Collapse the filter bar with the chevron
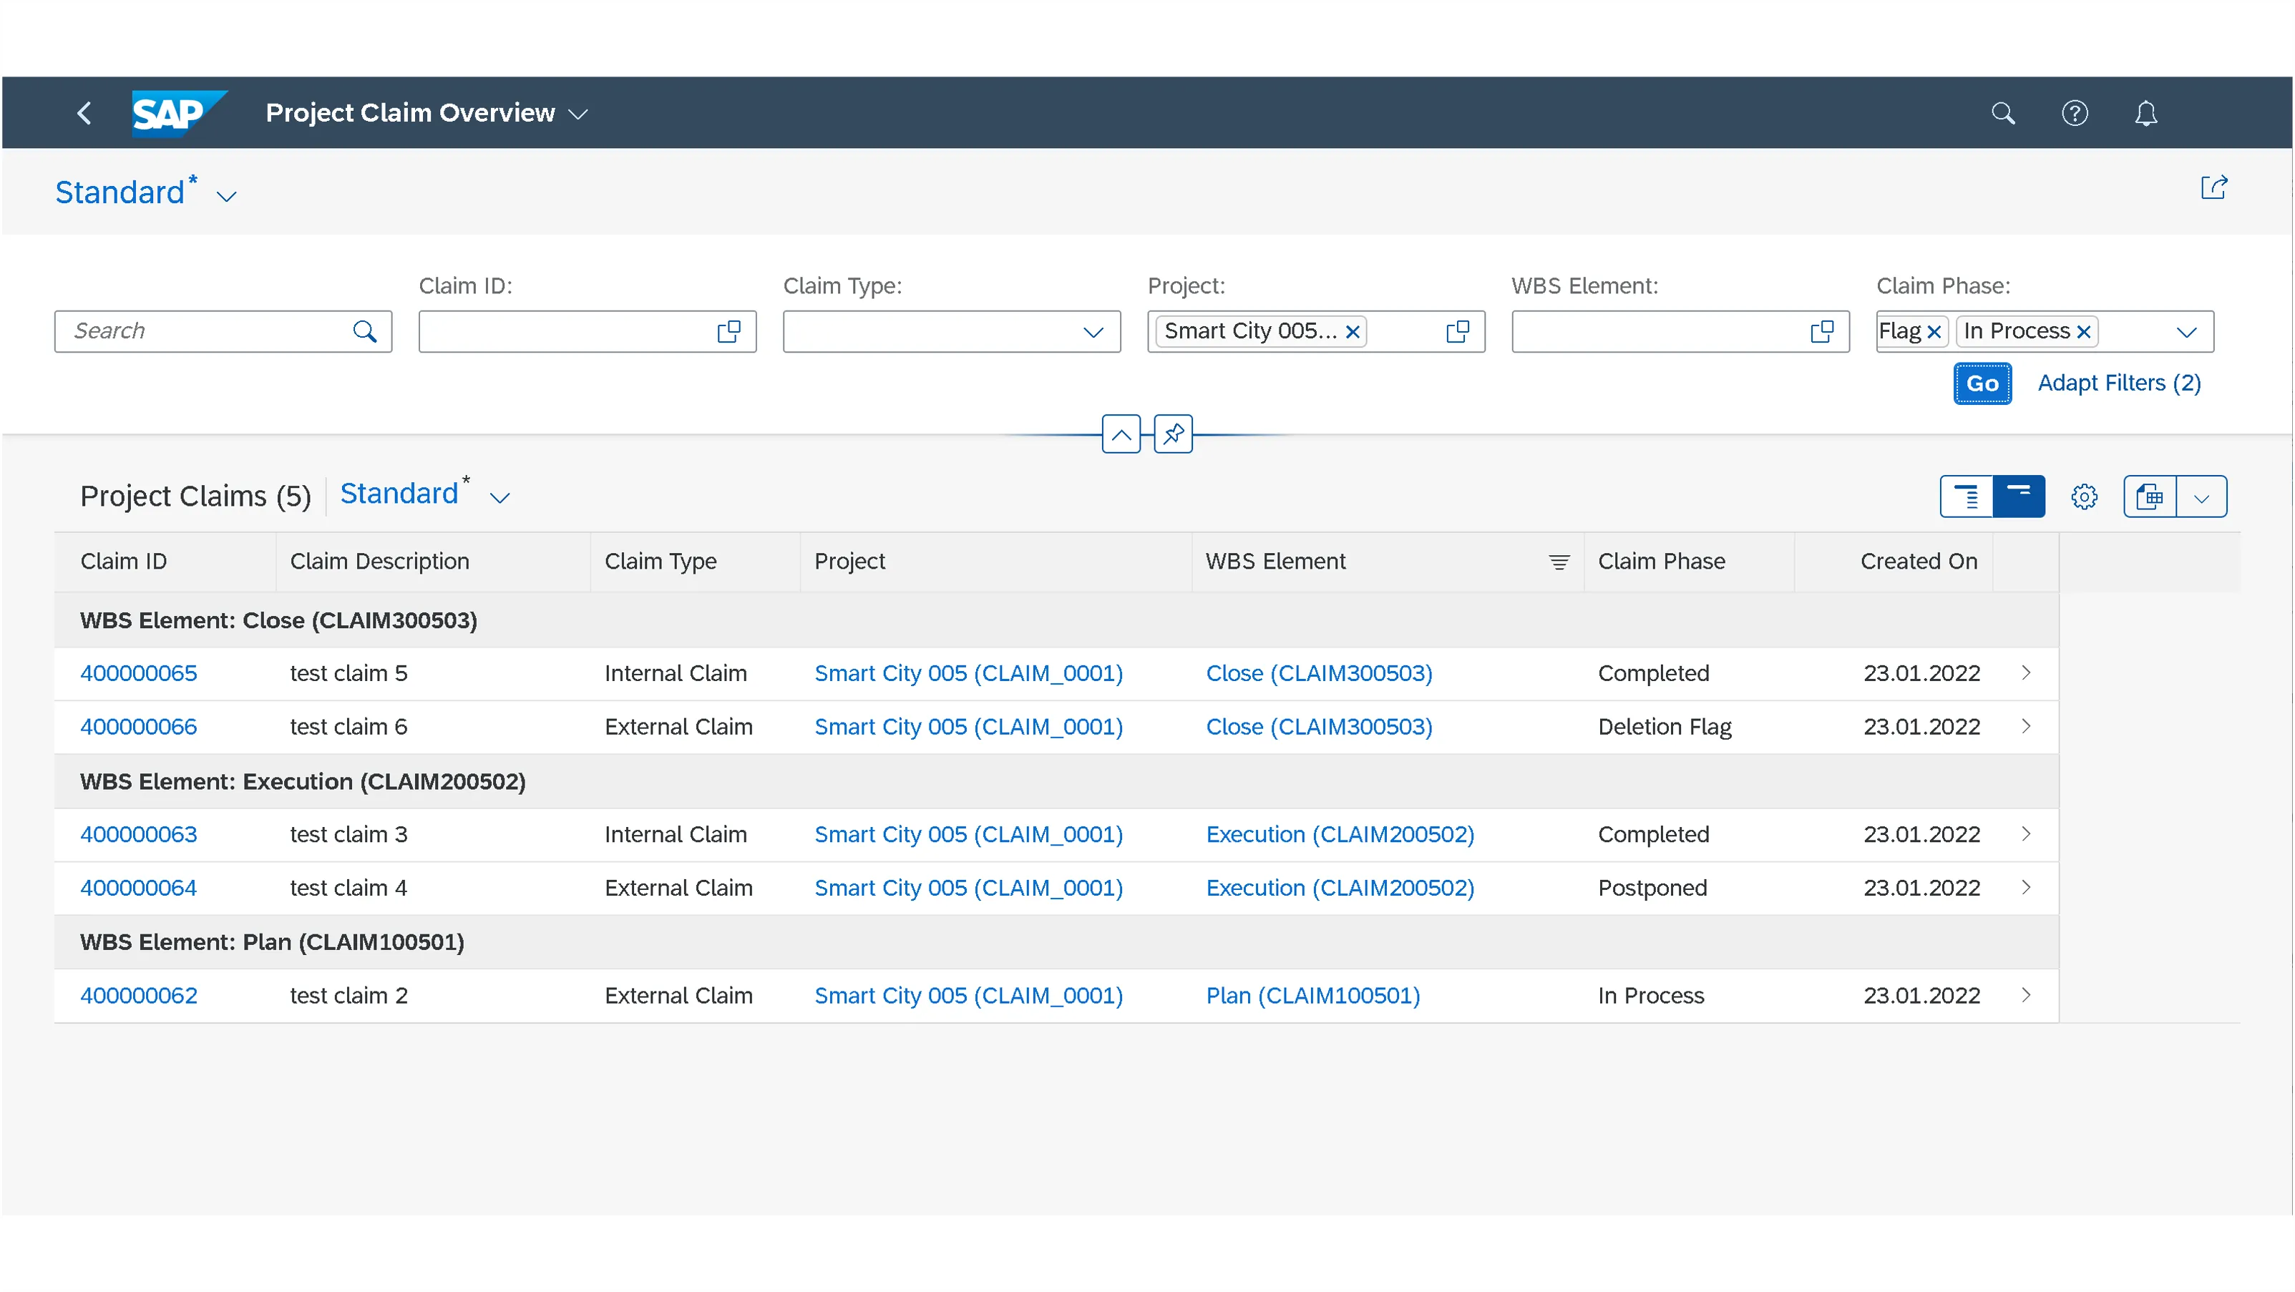The height and width of the screenshot is (1292, 2295). point(1121,434)
